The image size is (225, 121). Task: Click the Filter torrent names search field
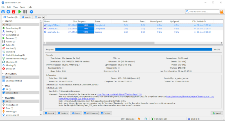[202, 11]
